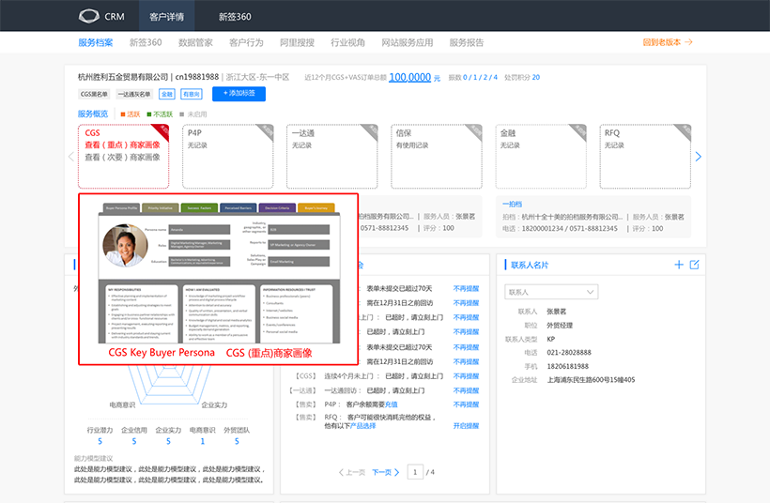Click the 回到老版本 link
Screen dimensions: 770x503
point(661,42)
